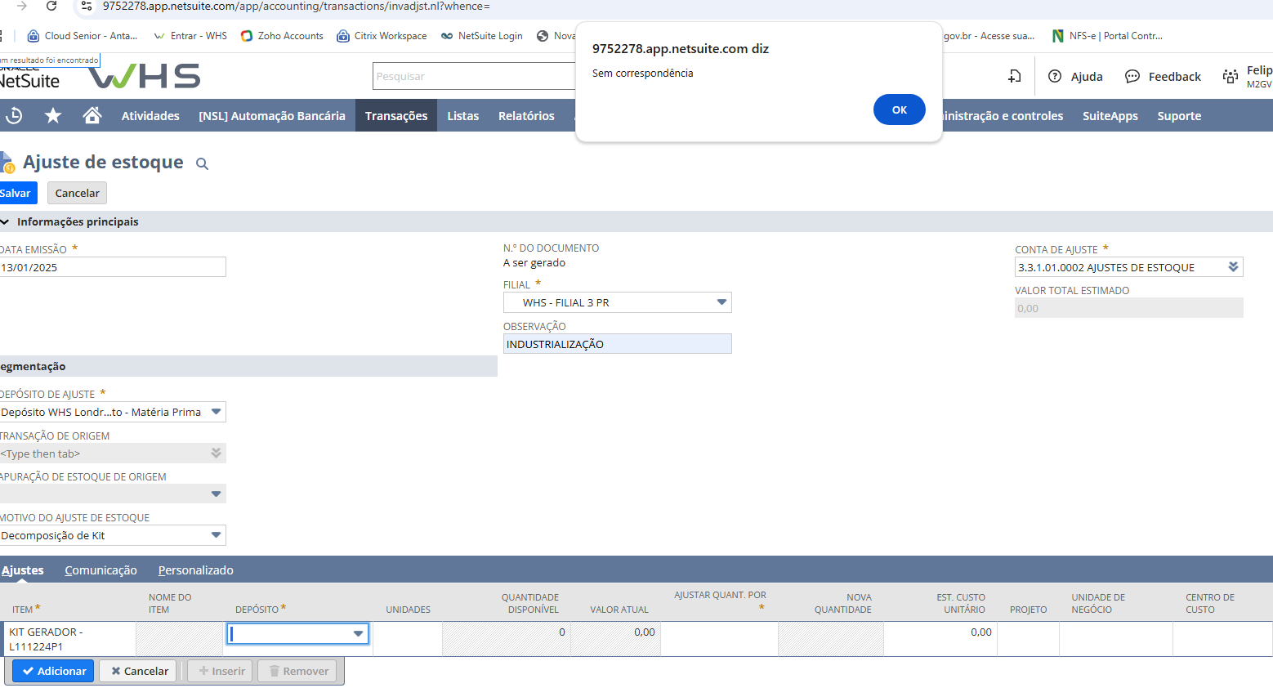This screenshot has height=688, width=1273.
Task: Click the create new page icon
Action: click(x=1014, y=77)
